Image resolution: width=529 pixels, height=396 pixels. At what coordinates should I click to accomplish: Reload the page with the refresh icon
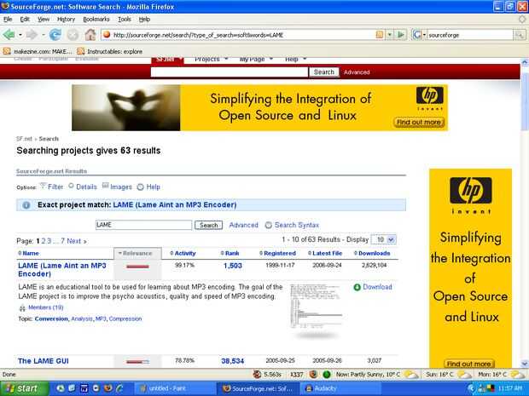[x=55, y=35]
